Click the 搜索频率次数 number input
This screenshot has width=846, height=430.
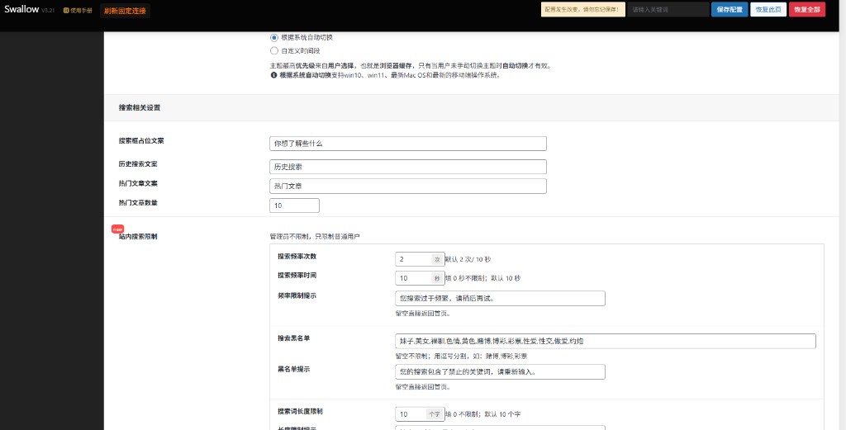coord(413,259)
